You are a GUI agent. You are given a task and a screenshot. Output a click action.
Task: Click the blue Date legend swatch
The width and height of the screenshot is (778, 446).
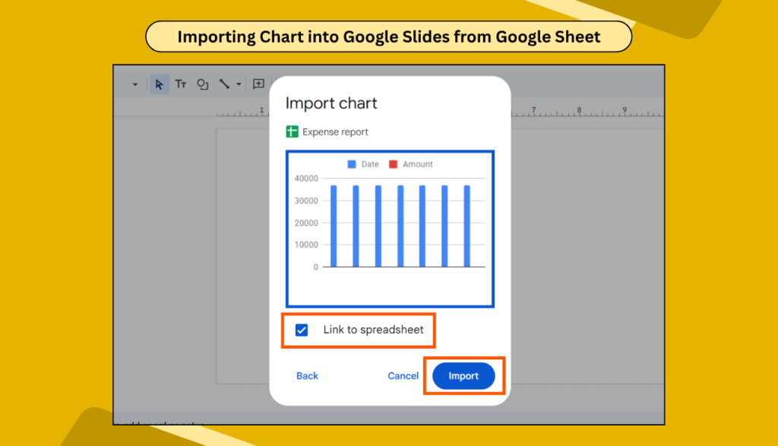coord(352,164)
